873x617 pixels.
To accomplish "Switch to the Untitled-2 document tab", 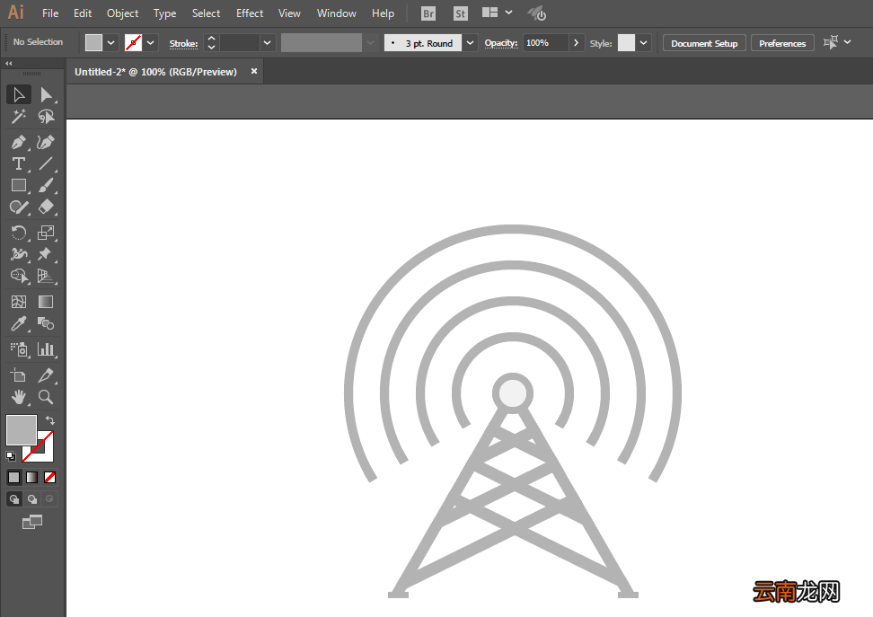I will pyautogui.click(x=156, y=72).
